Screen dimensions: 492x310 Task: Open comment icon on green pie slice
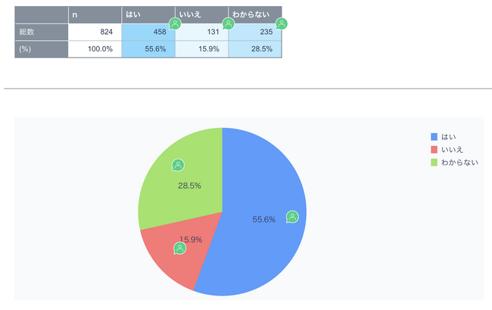pos(178,165)
